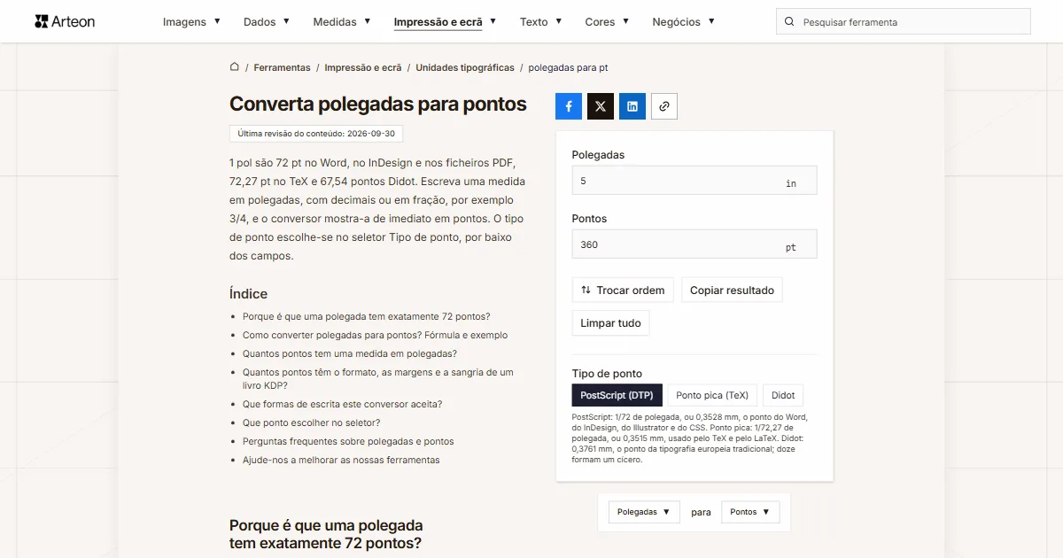Image resolution: width=1063 pixels, height=558 pixels.
Task: Select Didot point type
Action: [783, 396]
